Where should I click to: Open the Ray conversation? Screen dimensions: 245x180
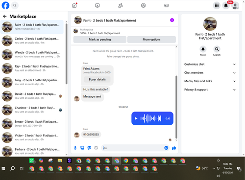(32, 68)
